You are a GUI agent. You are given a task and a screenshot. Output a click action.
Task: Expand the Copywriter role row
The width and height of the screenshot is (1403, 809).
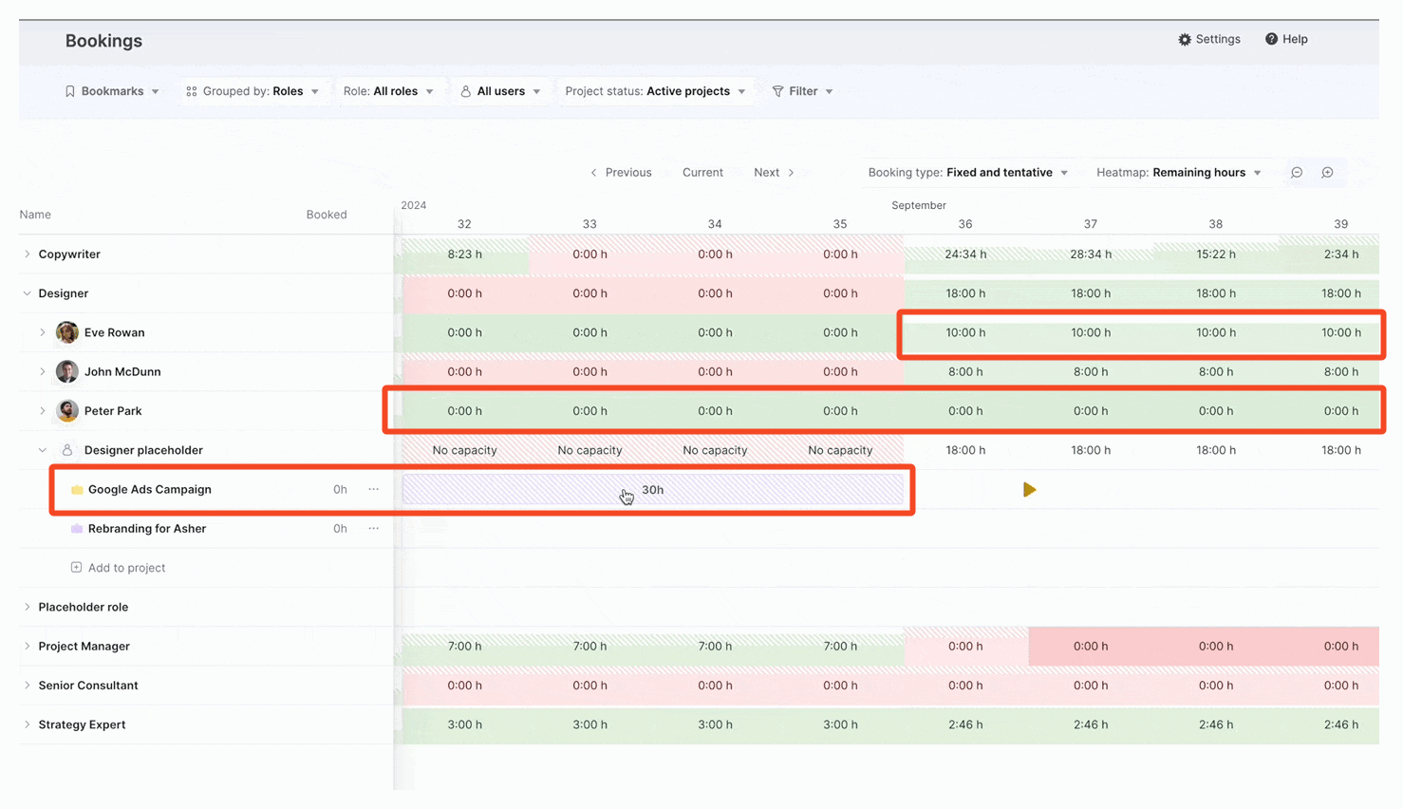click(28, 254)
